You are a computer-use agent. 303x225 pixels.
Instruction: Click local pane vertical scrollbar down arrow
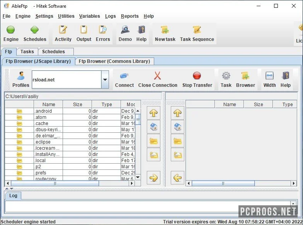pos(138,177)
